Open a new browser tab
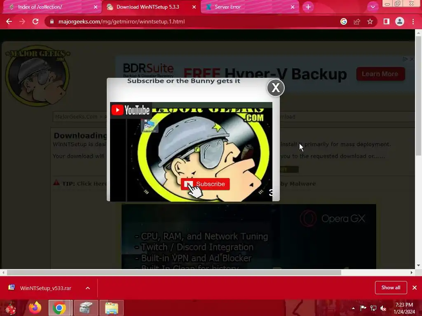Image resolution: width=422 pixels, height=316 pixels. point(308,7)
